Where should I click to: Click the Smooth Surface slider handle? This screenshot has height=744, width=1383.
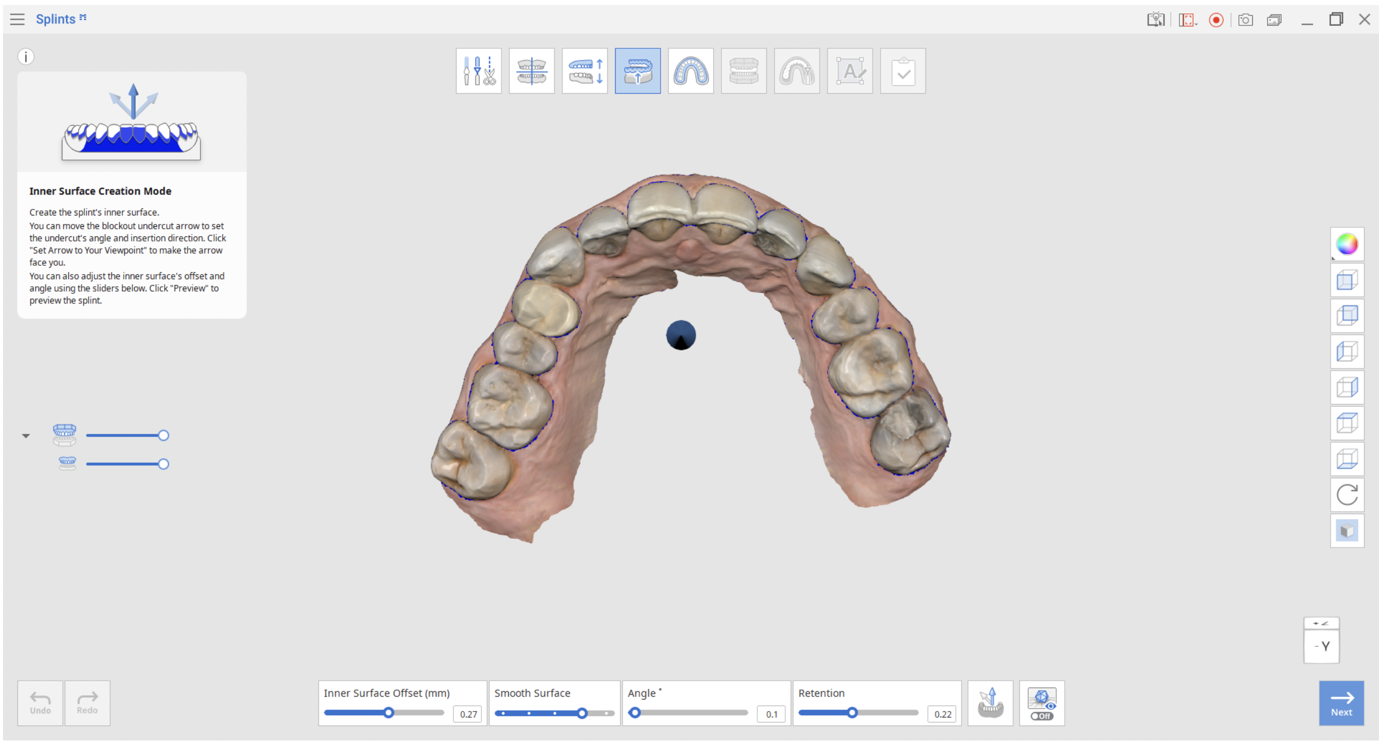tap(582, 714)
